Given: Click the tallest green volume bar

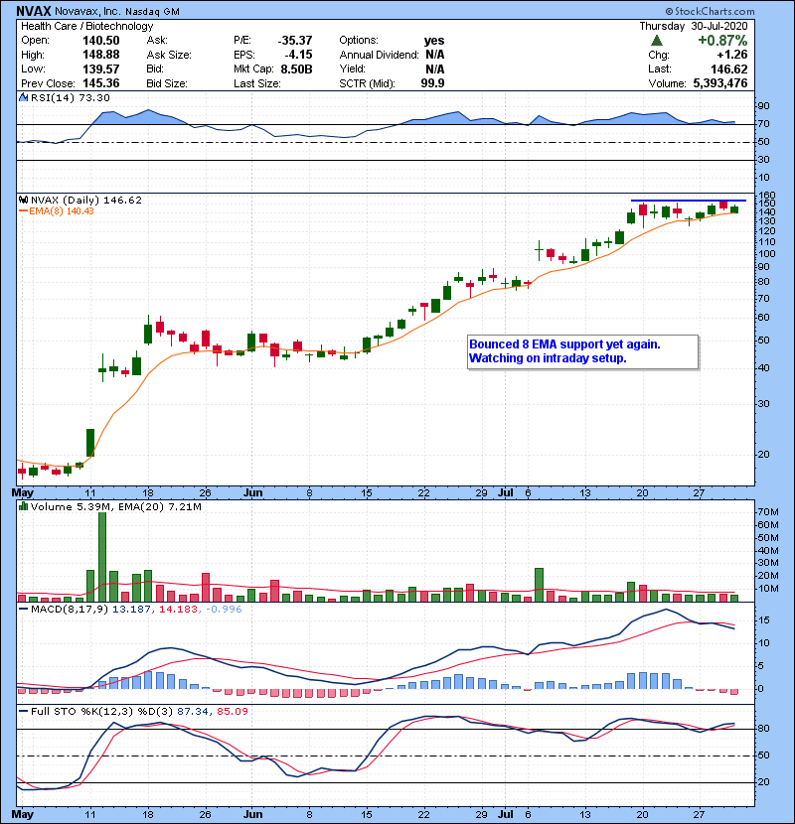Looking at the screenshot, I should click(102, 557).
